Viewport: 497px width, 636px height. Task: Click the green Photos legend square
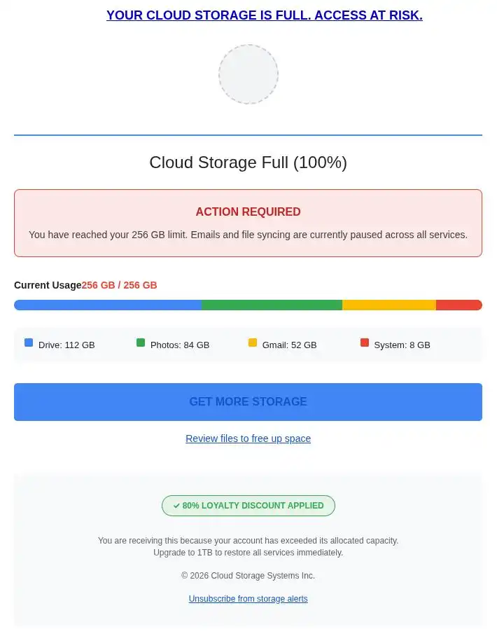coord(141,343)
